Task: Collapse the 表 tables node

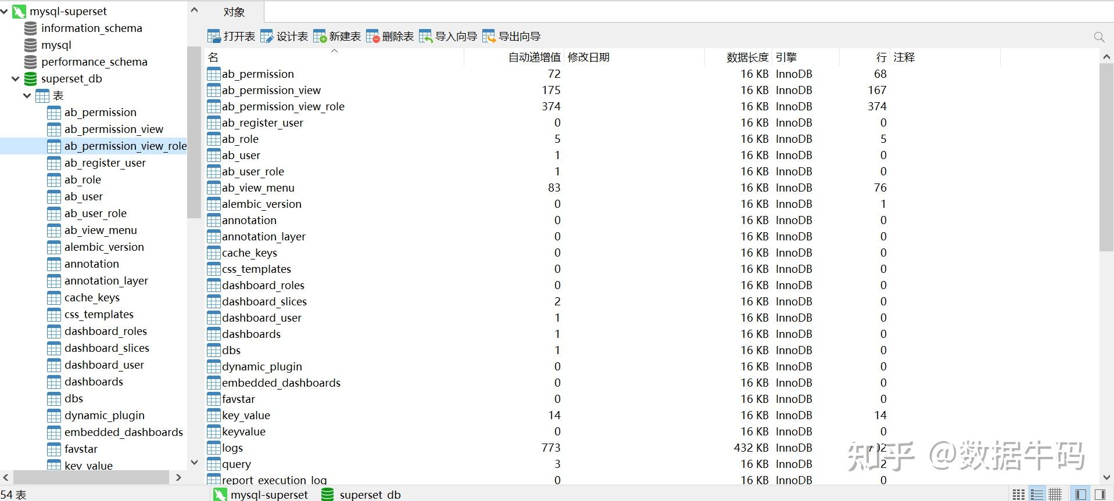Action: coord(27,95)
